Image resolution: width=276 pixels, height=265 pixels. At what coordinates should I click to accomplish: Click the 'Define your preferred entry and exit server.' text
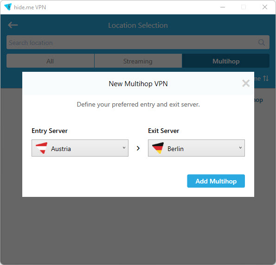(x=138, y=104)
